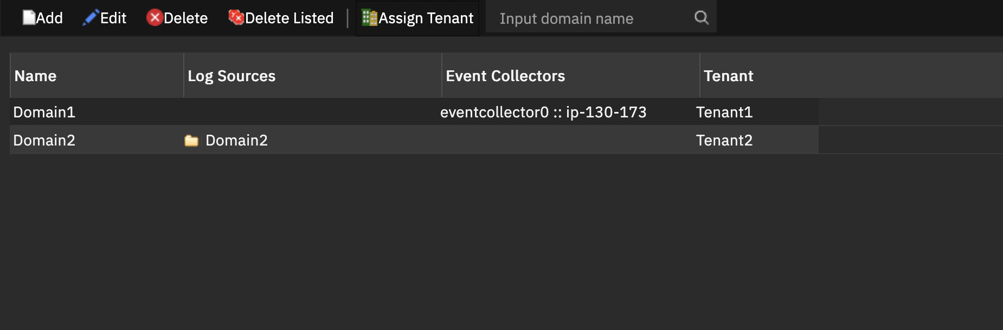
Task: Sort by the Log Sources column header
Action: [232, 76]
